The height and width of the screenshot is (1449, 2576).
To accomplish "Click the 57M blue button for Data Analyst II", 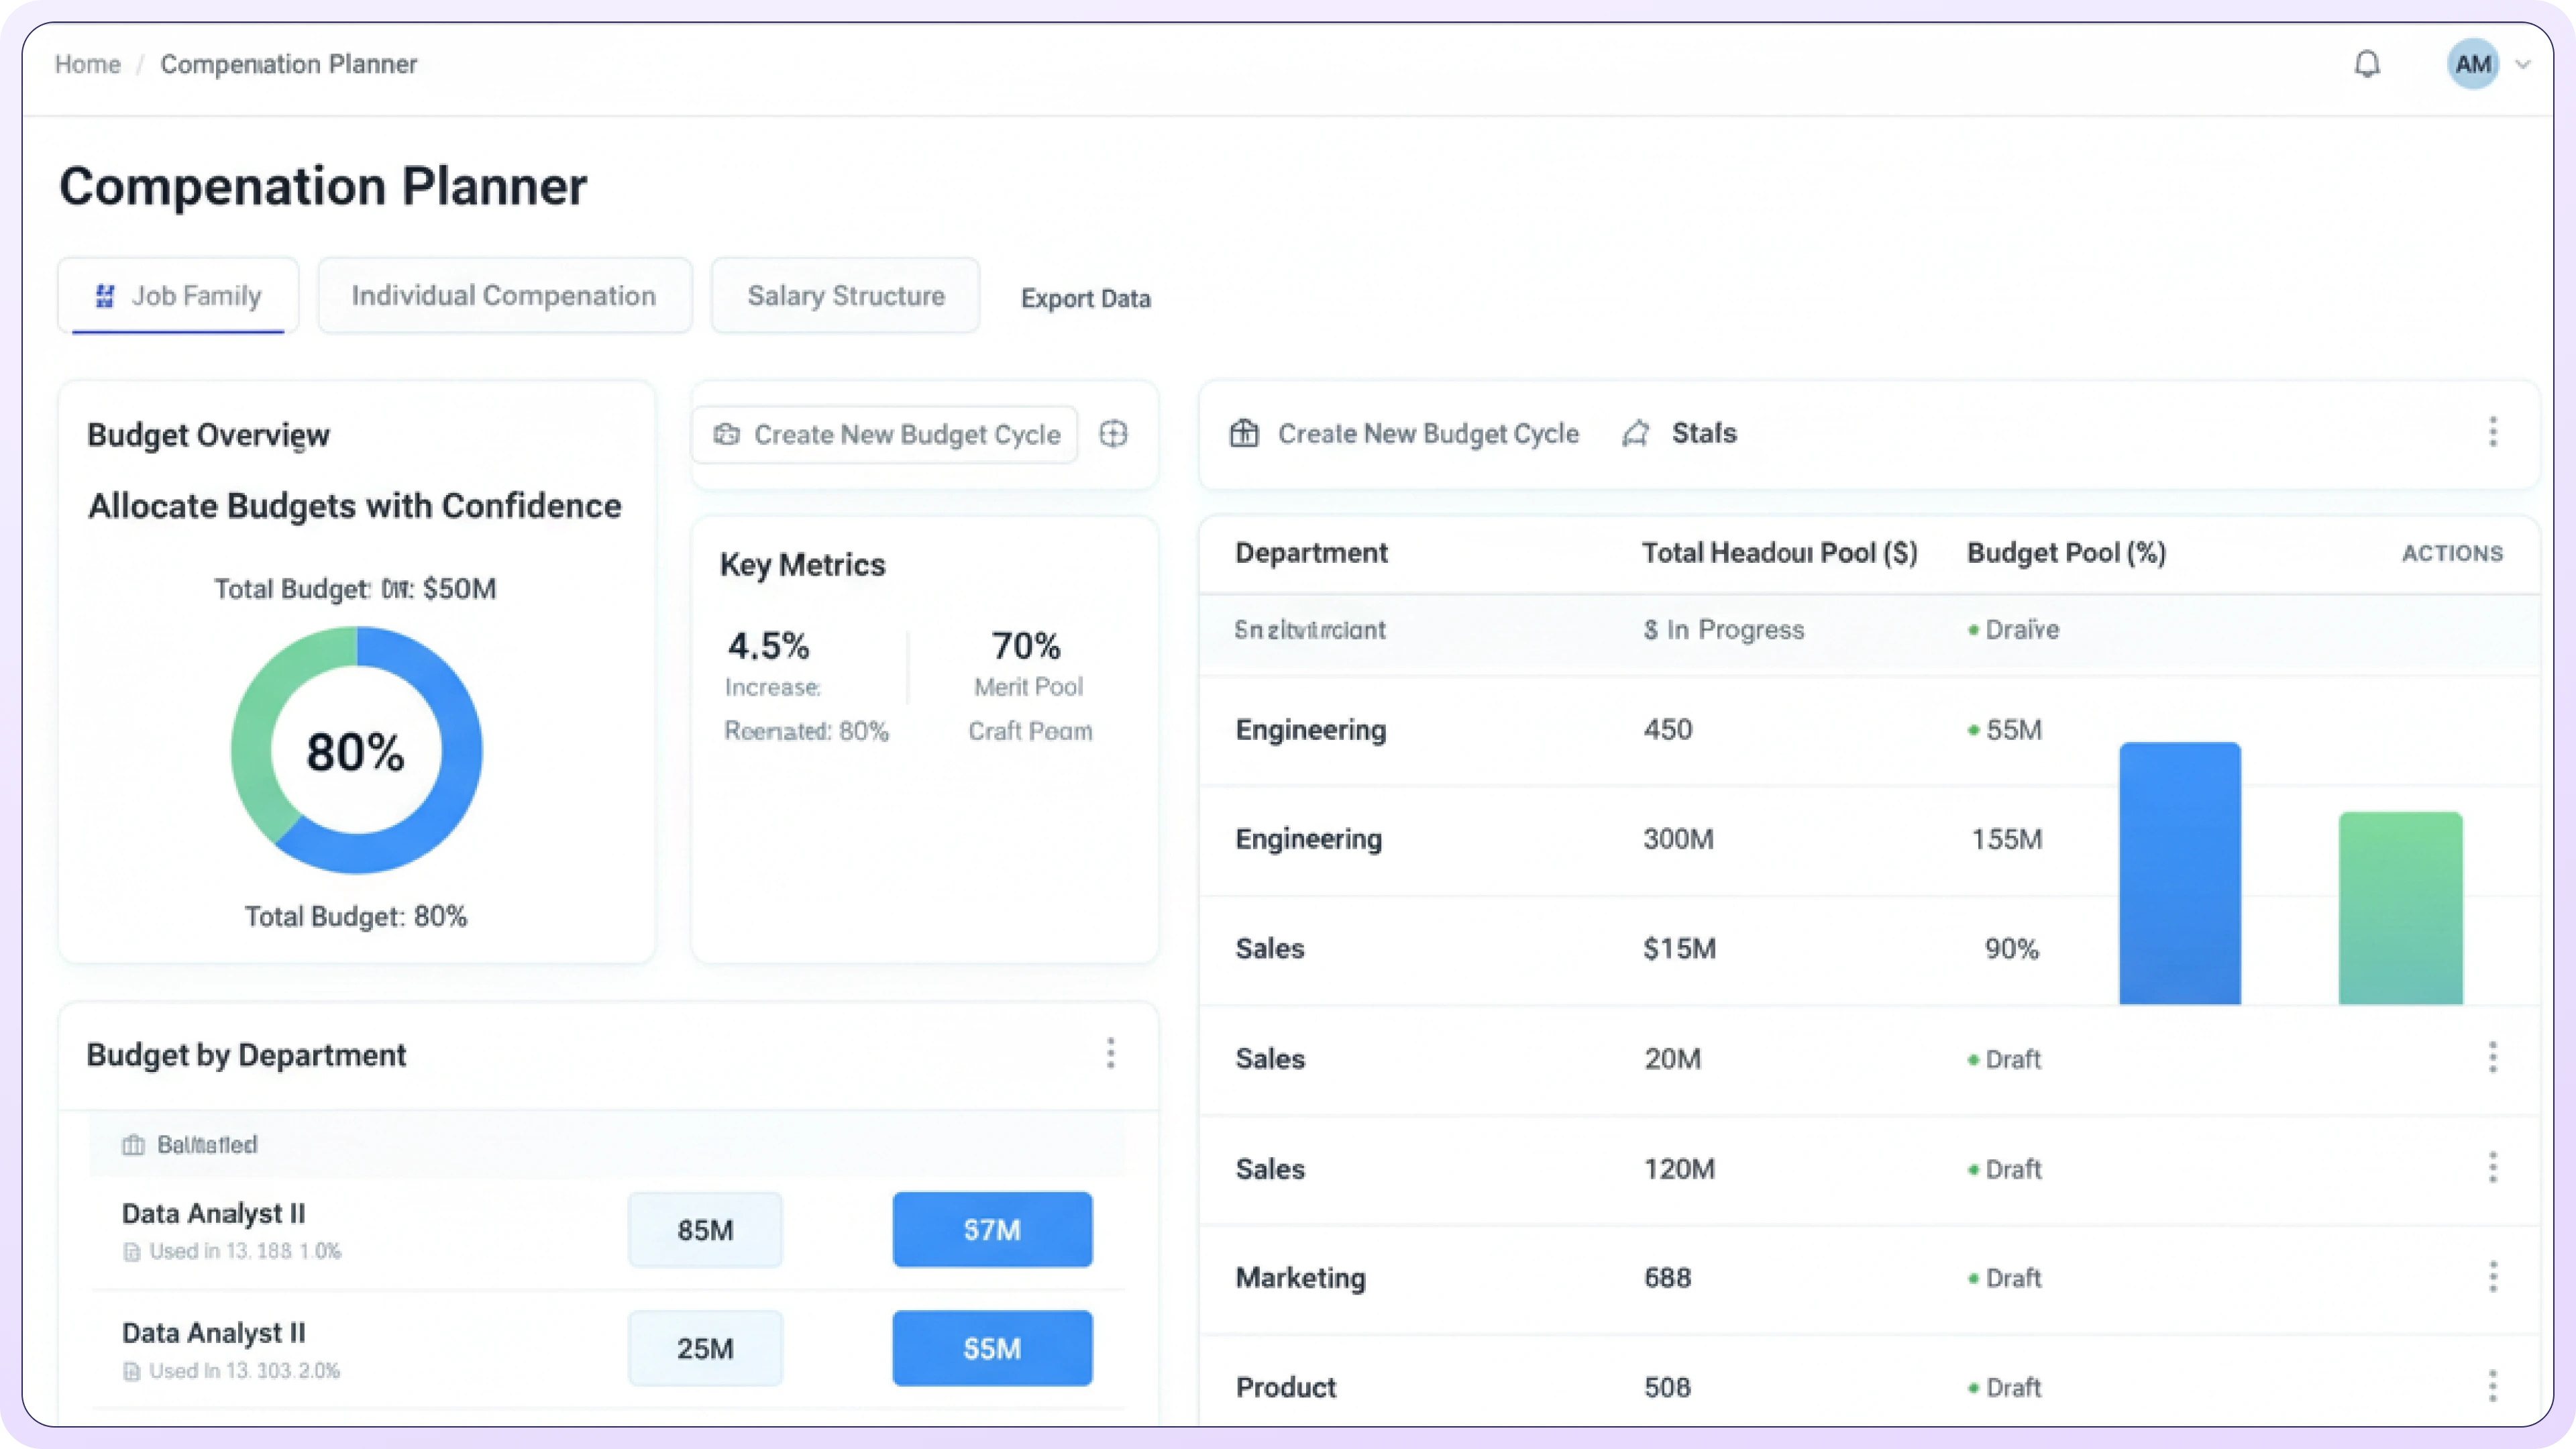I will [992, 1229].
